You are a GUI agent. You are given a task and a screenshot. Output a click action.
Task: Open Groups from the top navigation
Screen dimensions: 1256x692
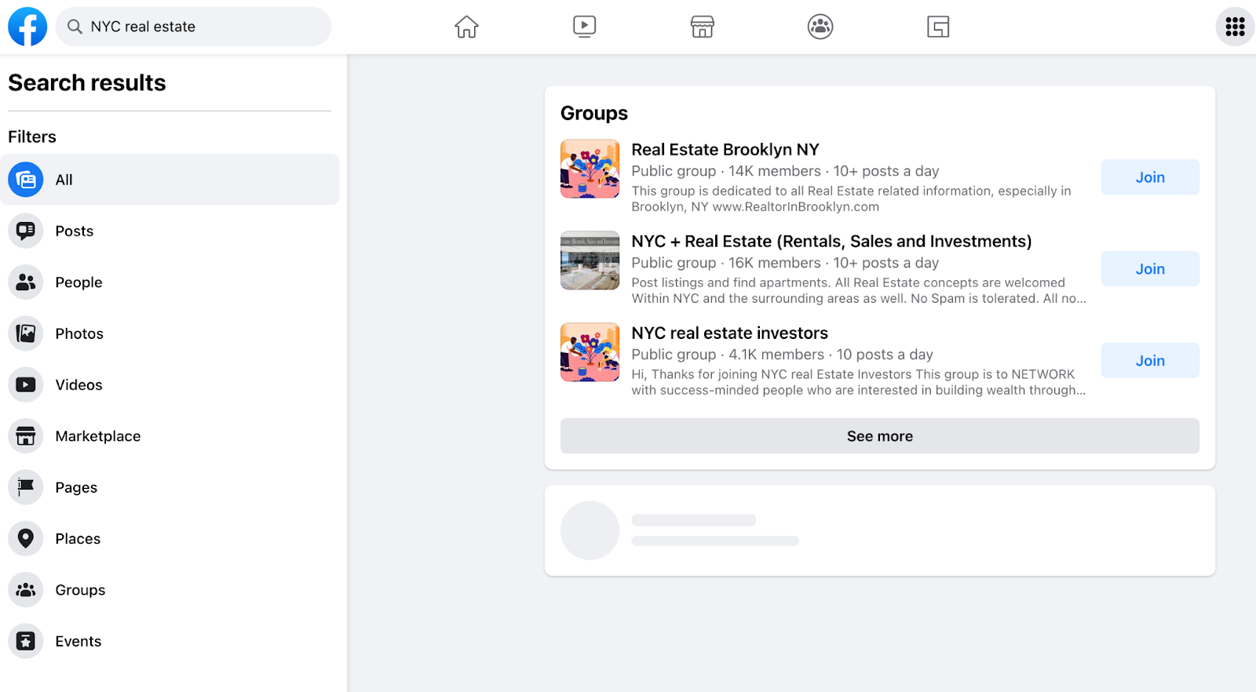pos(820,26)
